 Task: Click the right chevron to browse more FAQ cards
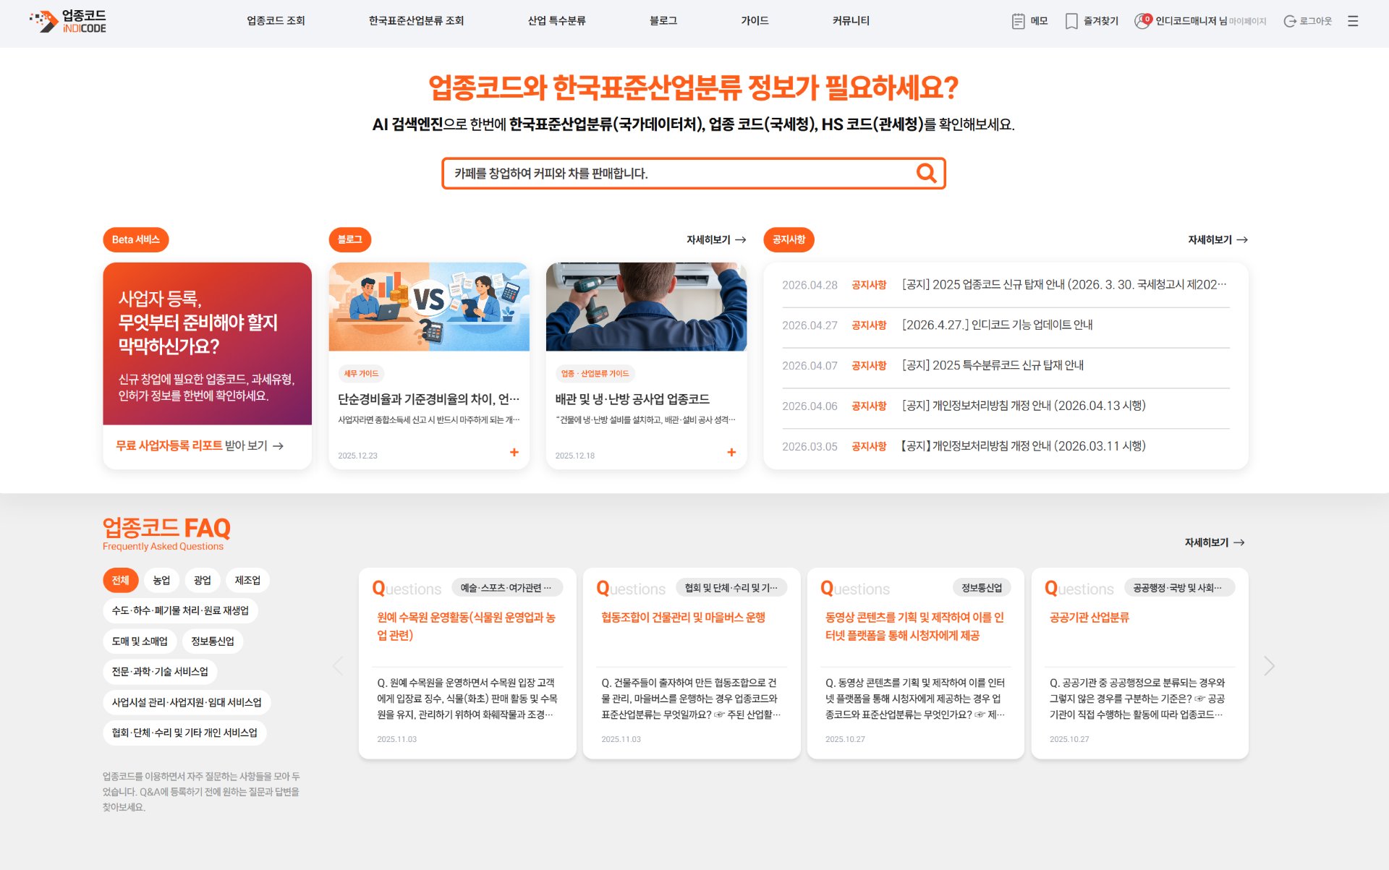coord(1269,665)
